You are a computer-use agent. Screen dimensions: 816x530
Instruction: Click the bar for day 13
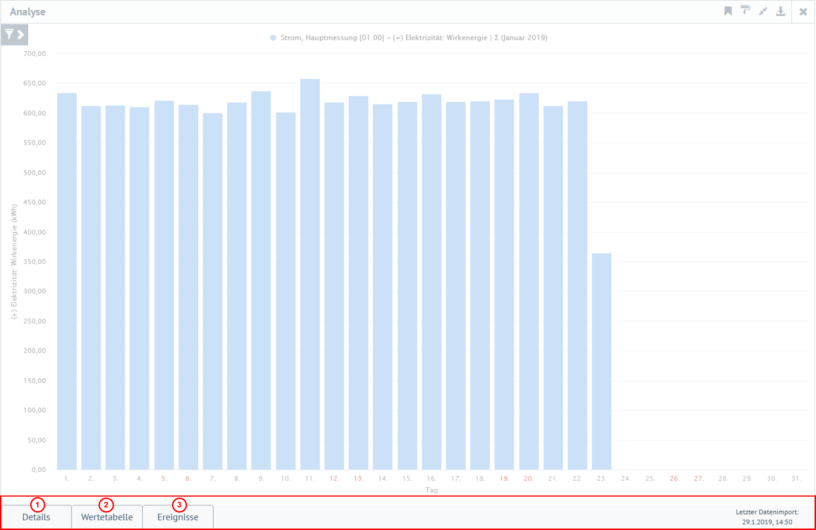click(359, 283)
